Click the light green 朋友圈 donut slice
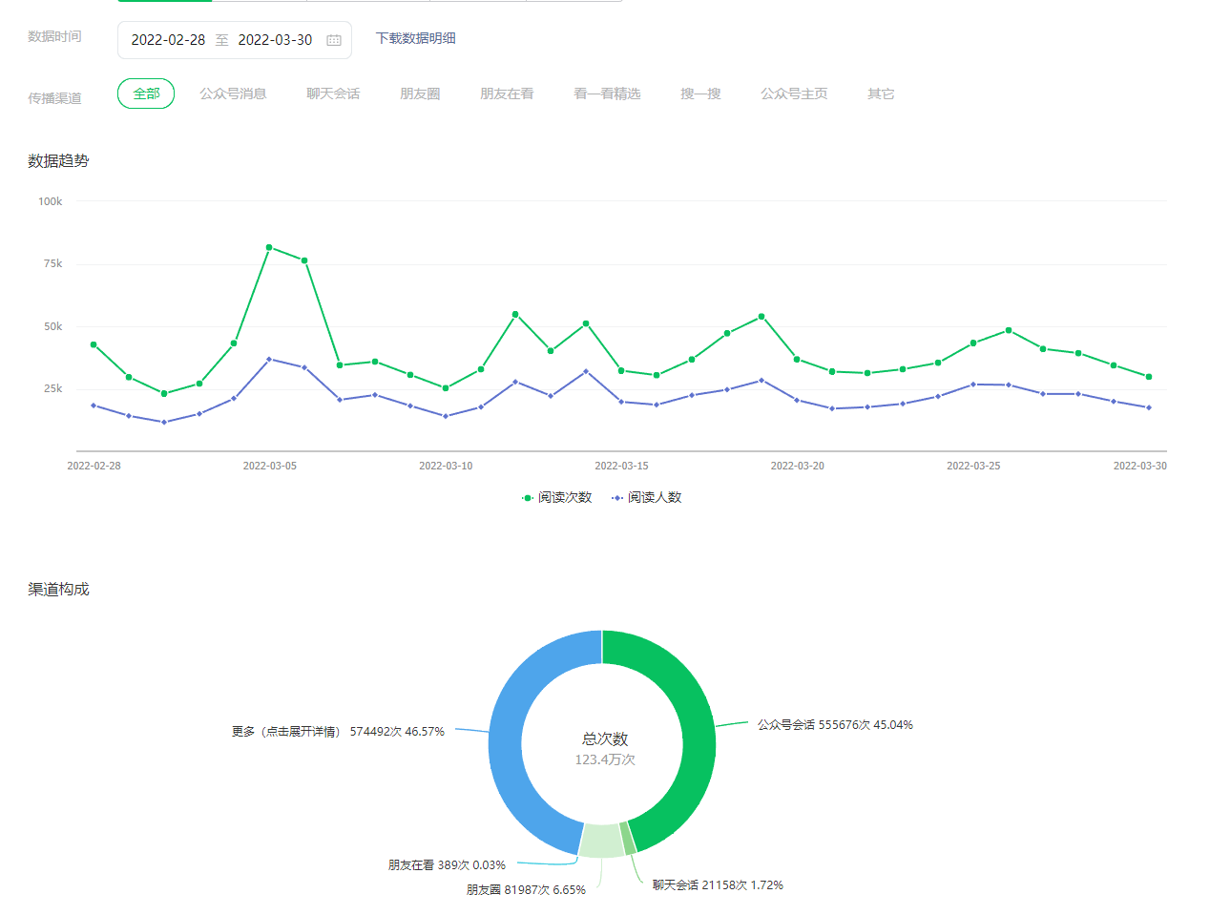This screenshot has height=915, width=1210. click(x=601, y=840)
